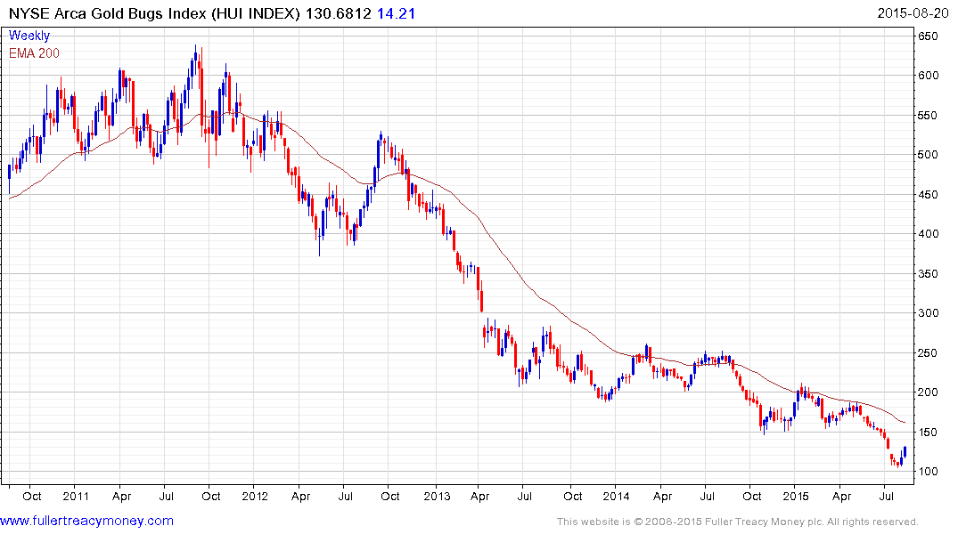The width and height of the screenshot is (958, 534).
Task: Open the www.fullertreacymoney.com link
Action: [x=86, y=521]
